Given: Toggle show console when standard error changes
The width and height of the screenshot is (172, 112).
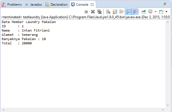Looking at the screenshot, I should 135,12.
